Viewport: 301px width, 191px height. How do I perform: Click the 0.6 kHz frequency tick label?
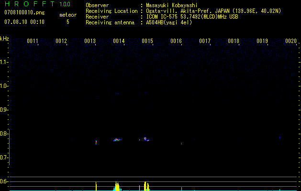[3, 181]
